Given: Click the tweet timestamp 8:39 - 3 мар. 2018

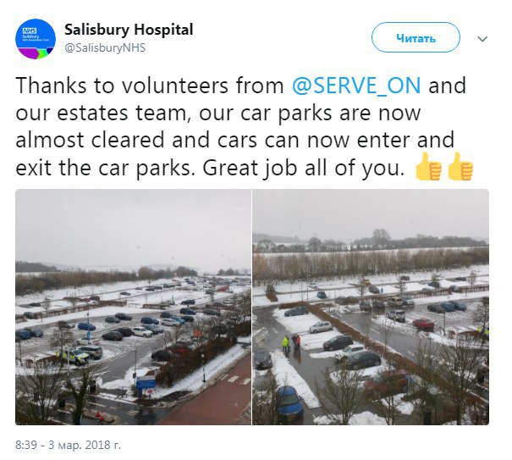Looking at the screenshot, I should (x=68, y=445).
